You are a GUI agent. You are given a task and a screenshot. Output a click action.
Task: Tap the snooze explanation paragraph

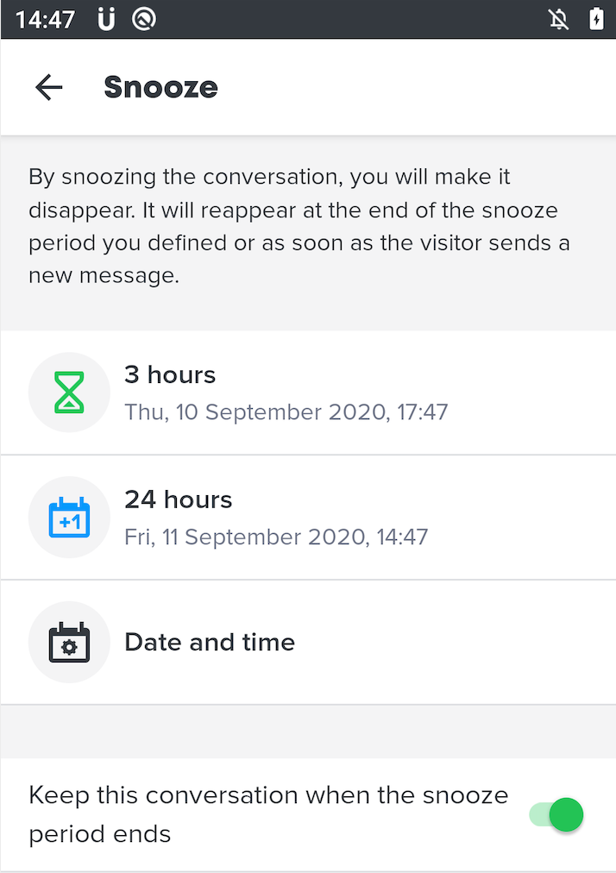299,223
